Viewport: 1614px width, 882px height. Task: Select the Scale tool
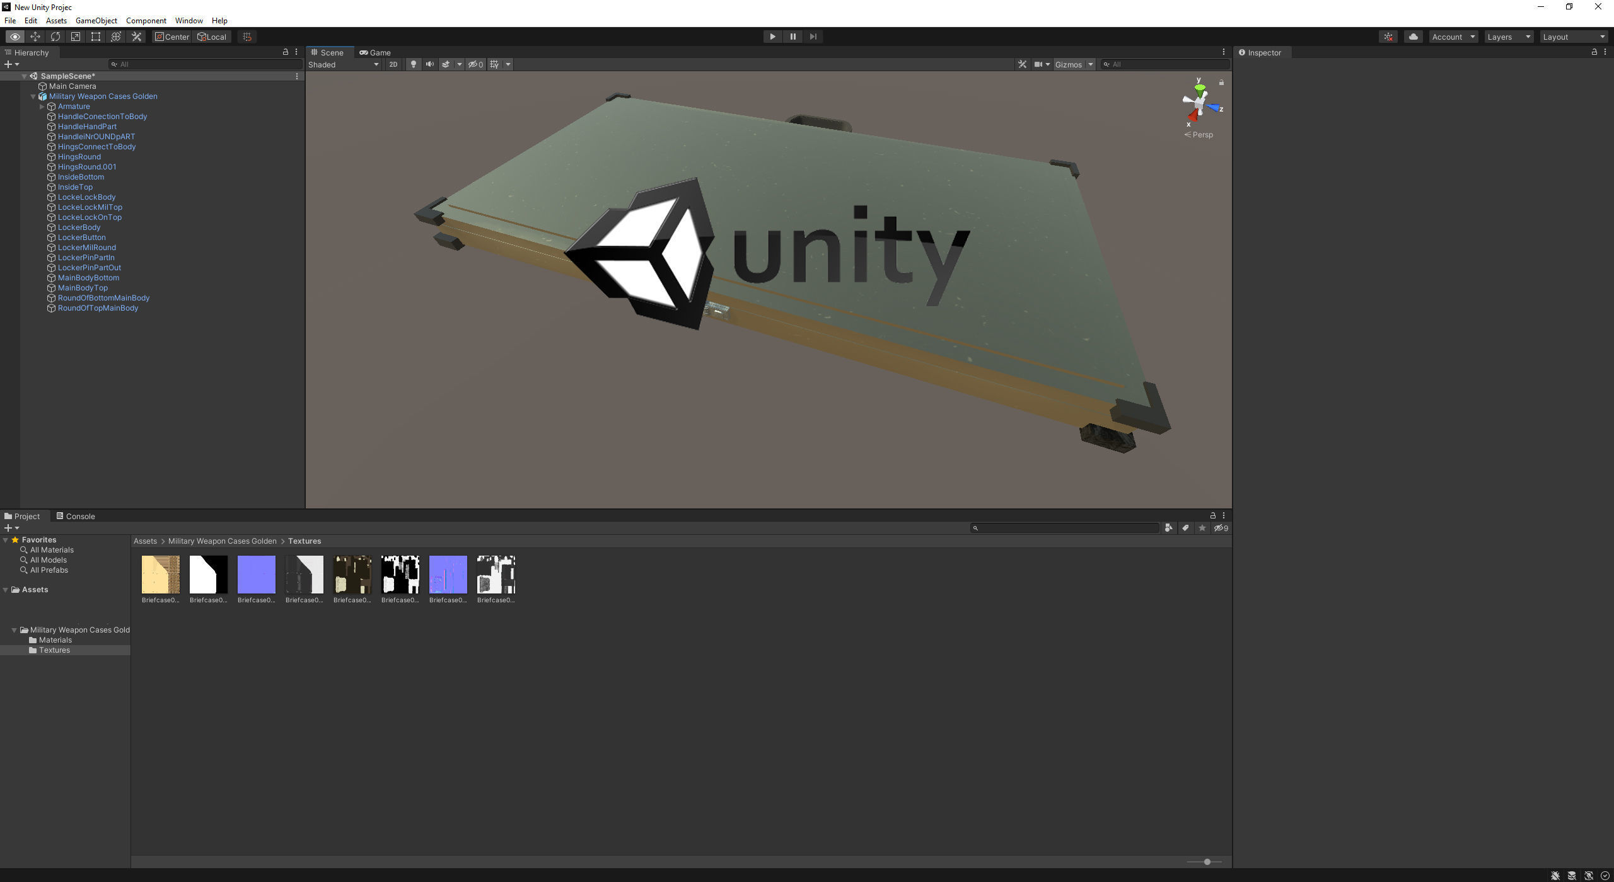tap(76, 37)
